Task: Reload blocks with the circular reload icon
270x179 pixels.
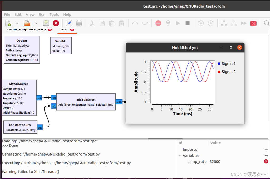Action: pyautogui.click(x=201, y=23)
